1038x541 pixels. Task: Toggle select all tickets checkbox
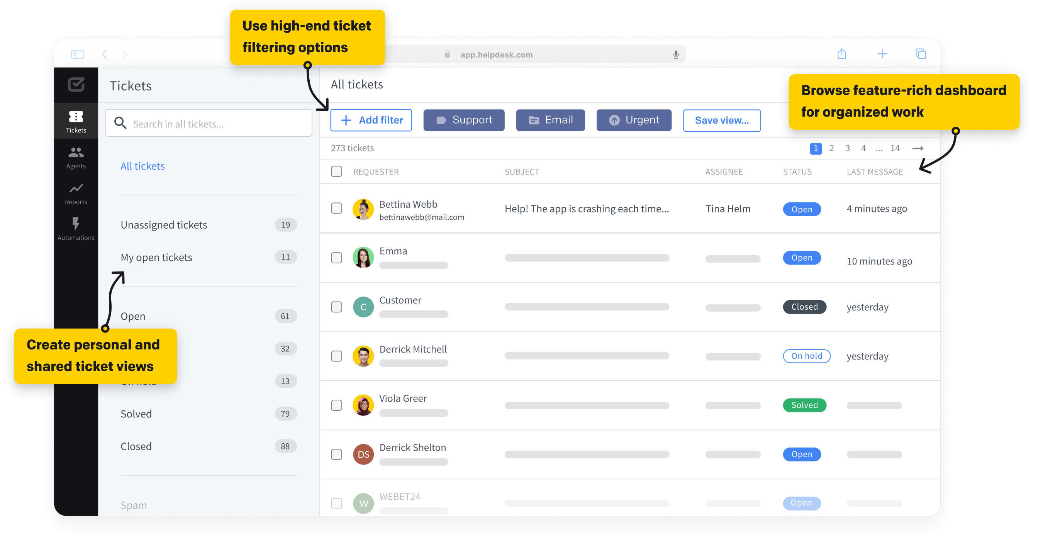(x=337, y=171)
